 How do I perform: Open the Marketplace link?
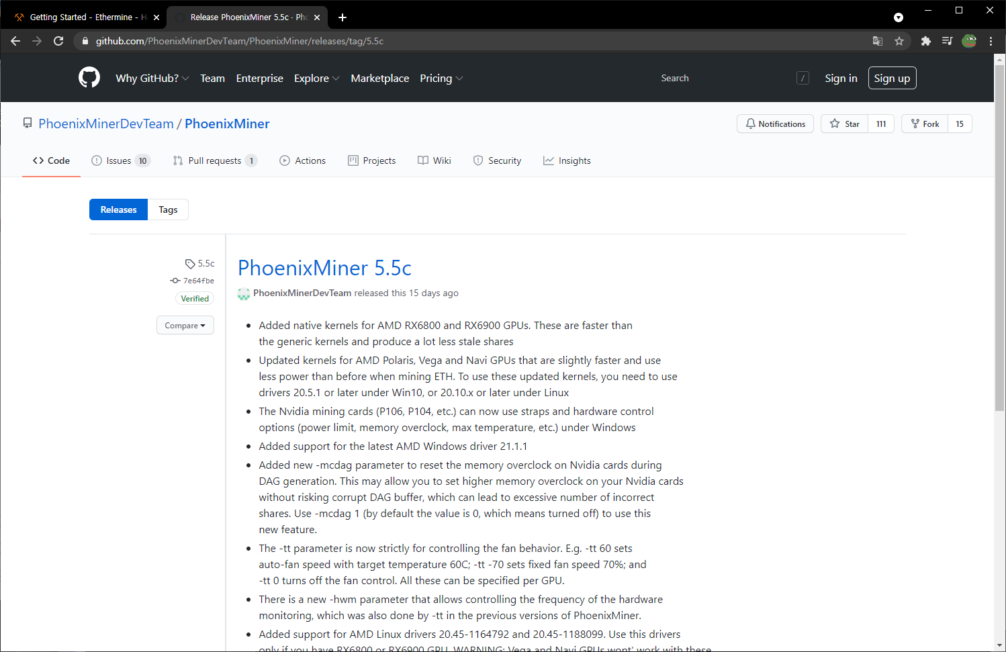pyautogui.click(x=380, y=78)
